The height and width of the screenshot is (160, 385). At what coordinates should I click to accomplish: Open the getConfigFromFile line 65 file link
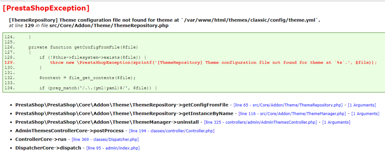pos(288,105)
